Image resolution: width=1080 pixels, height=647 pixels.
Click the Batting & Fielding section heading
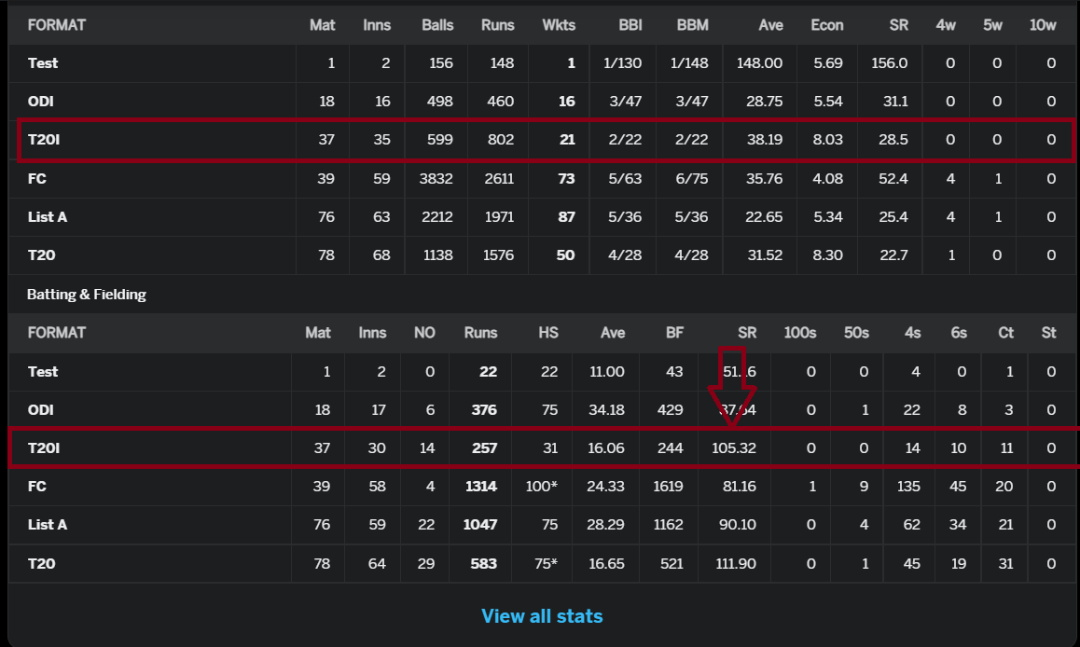(86, 295)
